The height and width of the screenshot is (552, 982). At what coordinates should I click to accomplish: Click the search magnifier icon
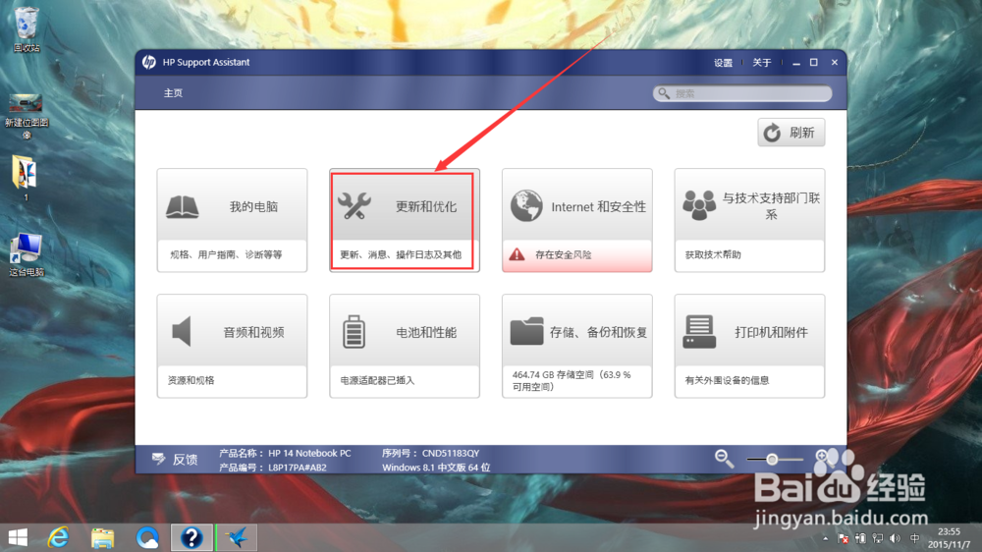(663, 93)
